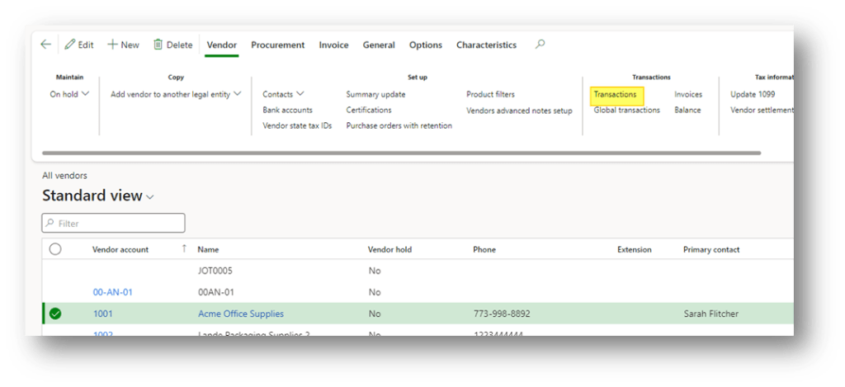Open the Acme Office Supplies link
This screenshot has height=387, width=845.
tap(240, 314)
